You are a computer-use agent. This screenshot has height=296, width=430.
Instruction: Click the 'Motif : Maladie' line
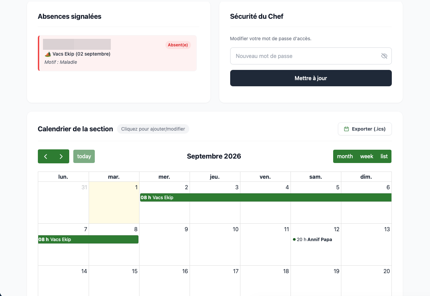(61, 62)
